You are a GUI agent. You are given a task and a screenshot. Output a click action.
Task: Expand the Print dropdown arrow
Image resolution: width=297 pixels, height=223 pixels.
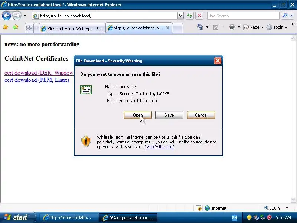[239, 27]
